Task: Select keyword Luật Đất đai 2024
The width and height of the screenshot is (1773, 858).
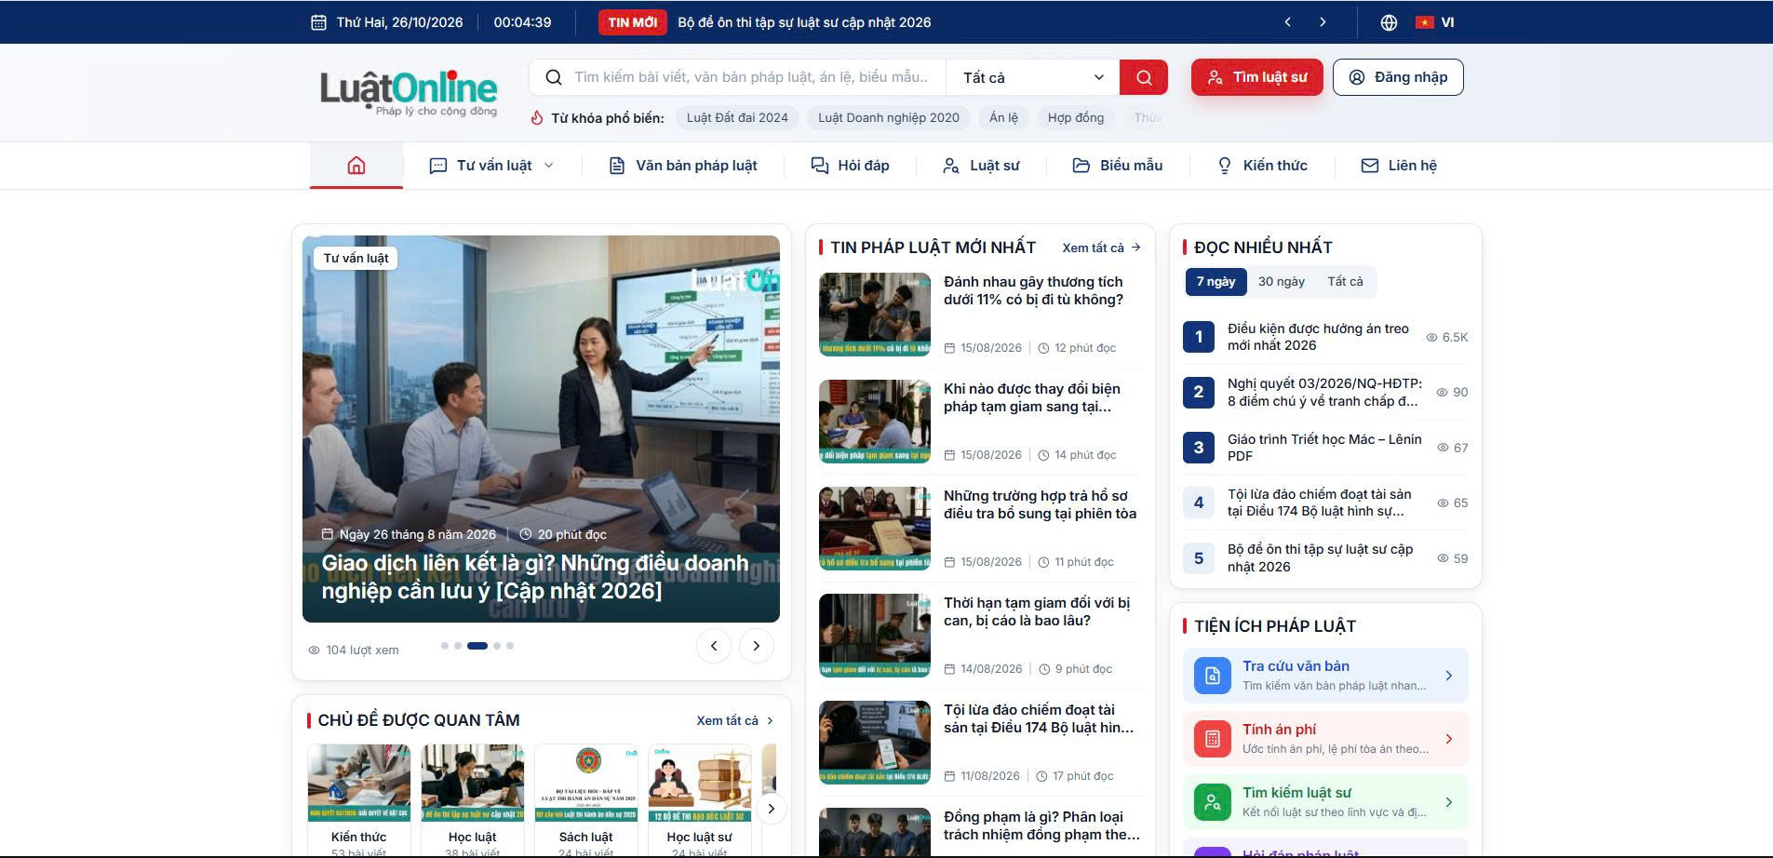Action: pos(737,118)
